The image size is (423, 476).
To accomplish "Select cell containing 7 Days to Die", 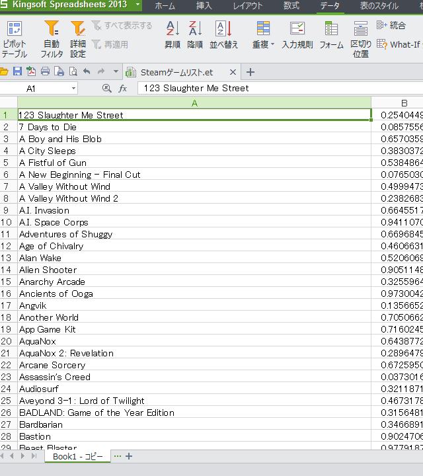I will [194, 127].
